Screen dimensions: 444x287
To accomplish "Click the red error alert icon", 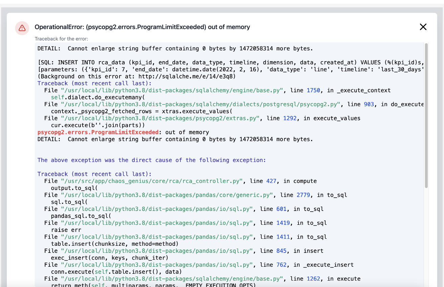I will click(22, 28).
